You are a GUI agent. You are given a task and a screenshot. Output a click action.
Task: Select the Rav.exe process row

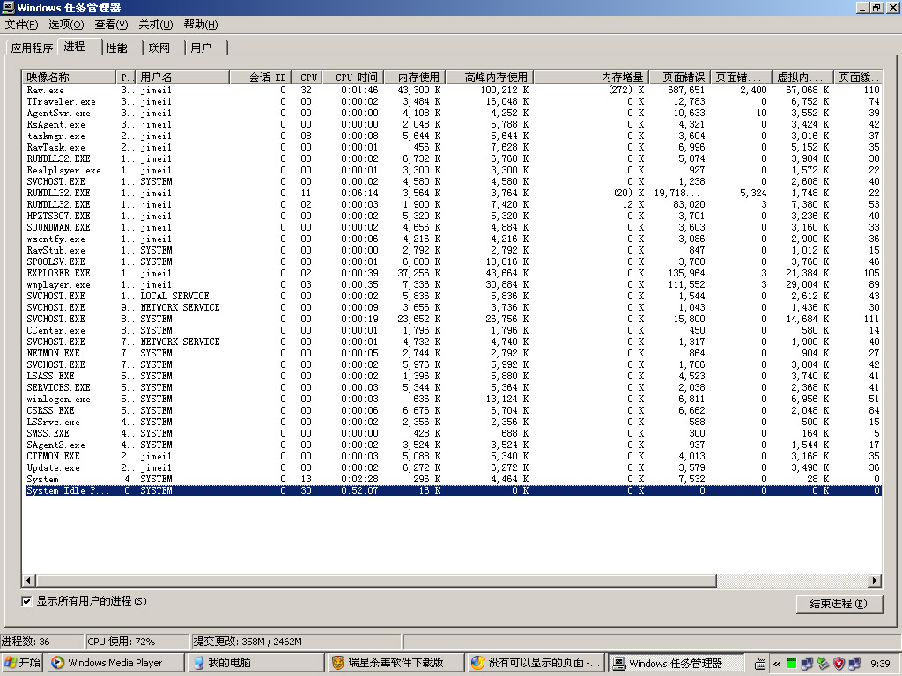tap(454, 91)
